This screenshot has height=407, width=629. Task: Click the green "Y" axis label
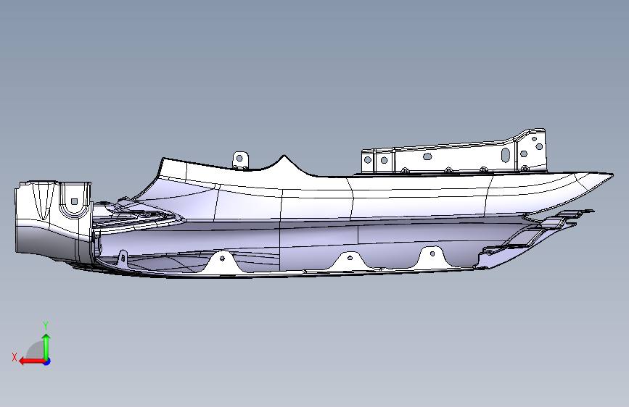click(46, 325)
